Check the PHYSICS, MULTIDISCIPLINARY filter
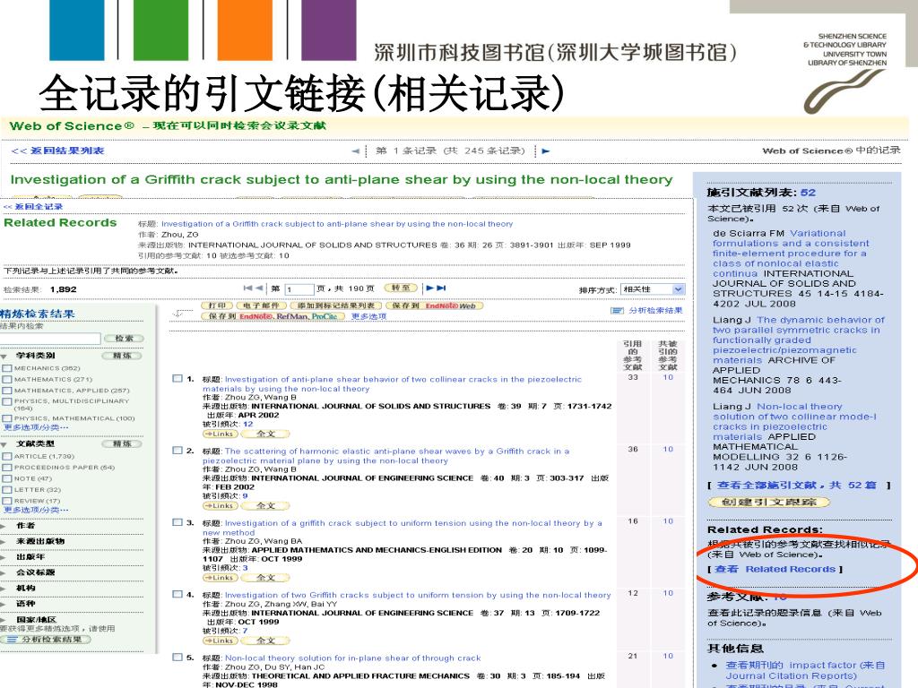 click(7, 402)
